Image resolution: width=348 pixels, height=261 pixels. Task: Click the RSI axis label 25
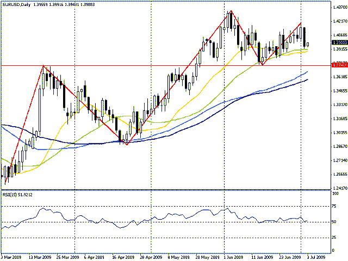click(x=334, y=238)
